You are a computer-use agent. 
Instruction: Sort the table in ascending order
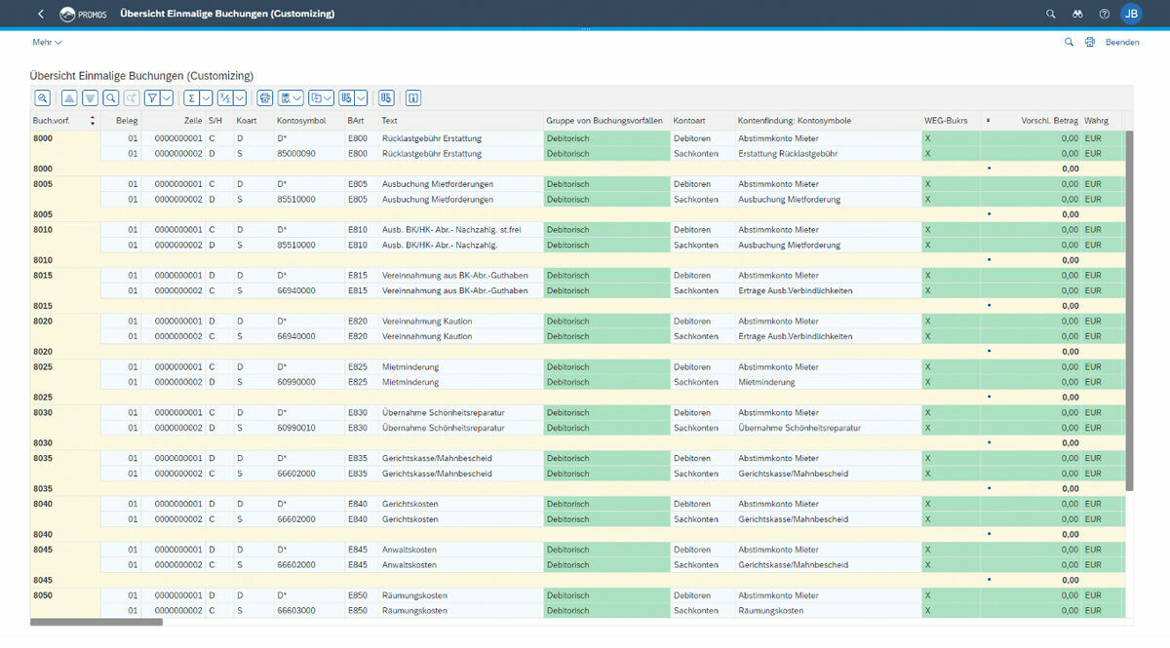68,97
